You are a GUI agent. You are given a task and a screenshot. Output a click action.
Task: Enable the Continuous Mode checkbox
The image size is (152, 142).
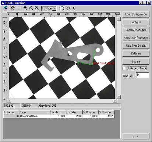coord(124,68)
